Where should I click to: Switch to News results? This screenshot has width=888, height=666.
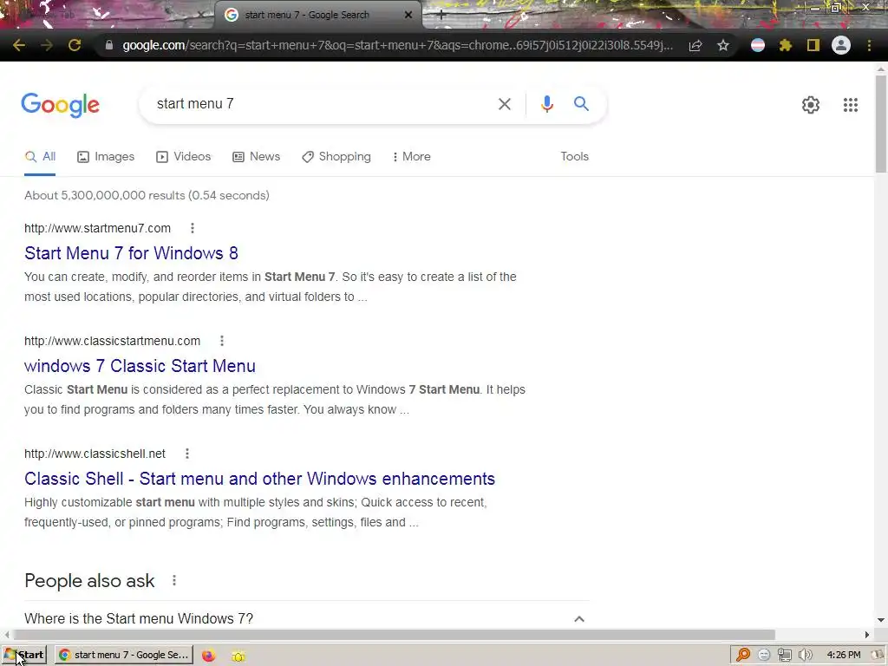click(257, 157)
